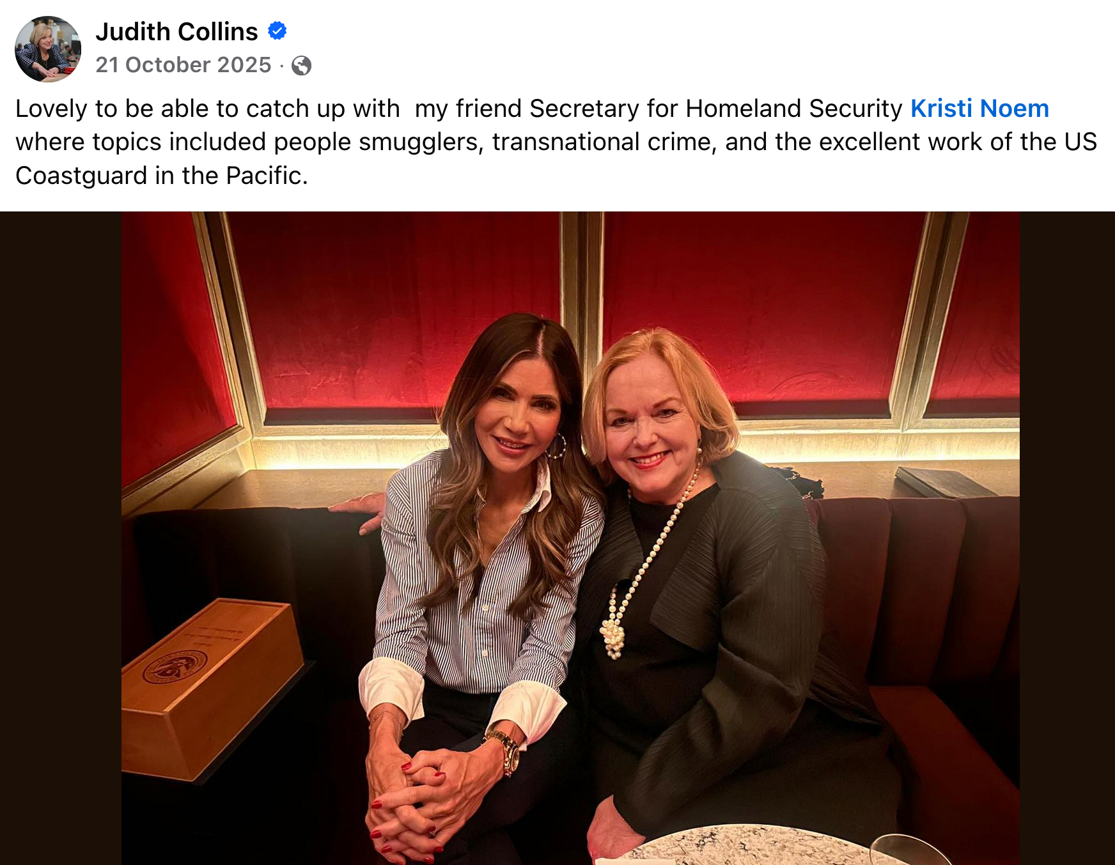The width and height of the screenshot is (1115, 865).
Task: Open Judith Collins' profile picture avatar
Action: 48,49
